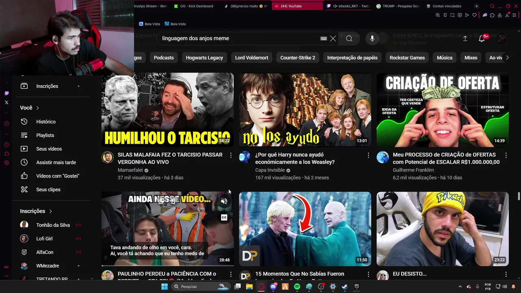
Task: Open options menu for CRIAÇÃO DE OFERTAS video
Action: tap(506, 155)
